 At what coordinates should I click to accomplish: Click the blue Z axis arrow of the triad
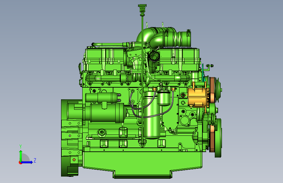(27, 162)
